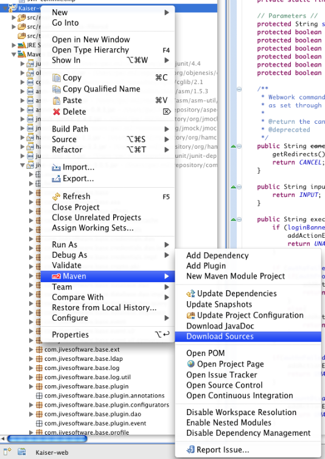Choose Close Project
The height and width of the screenshot is (459, 325).
pos(108,207)
